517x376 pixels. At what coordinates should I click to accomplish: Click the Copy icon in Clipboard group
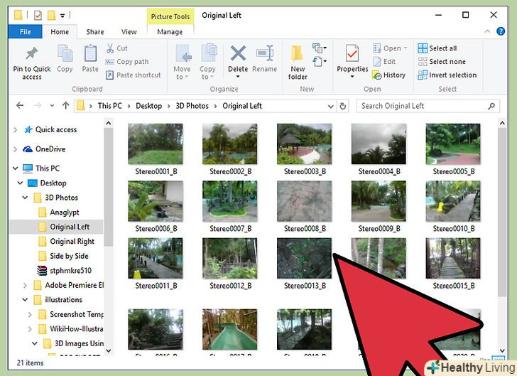click(65, 54)
